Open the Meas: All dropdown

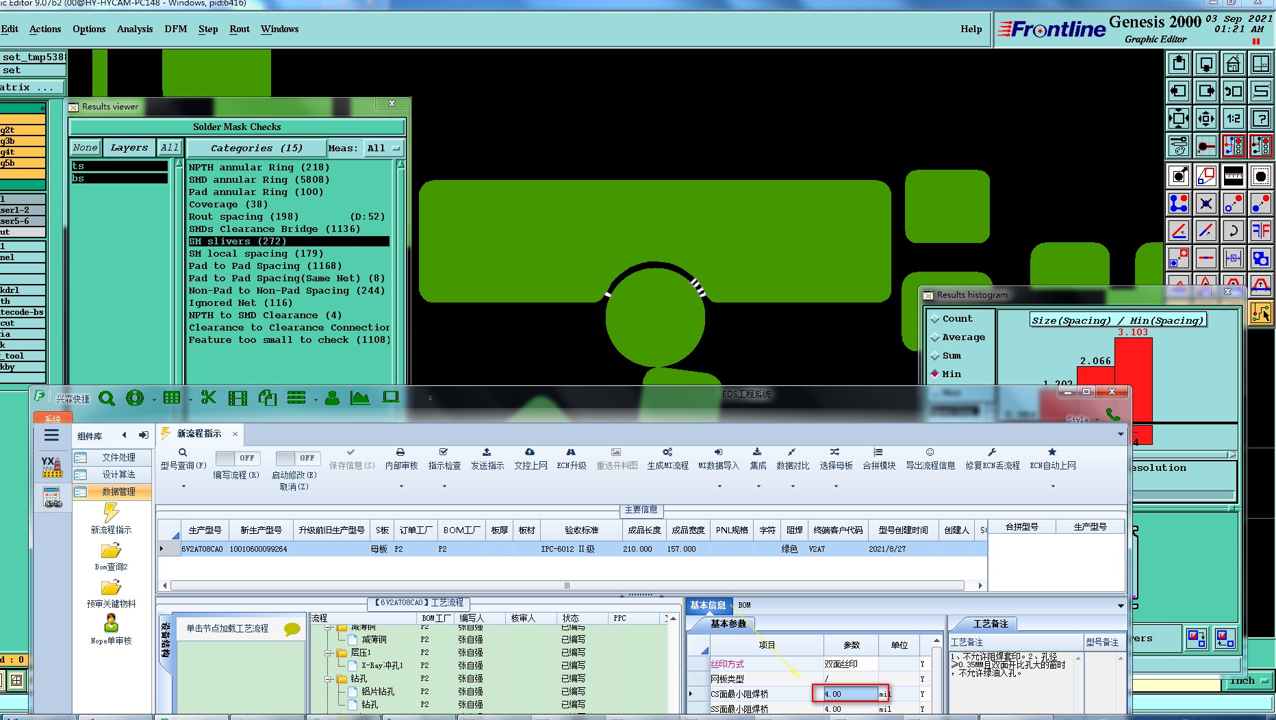383,148
